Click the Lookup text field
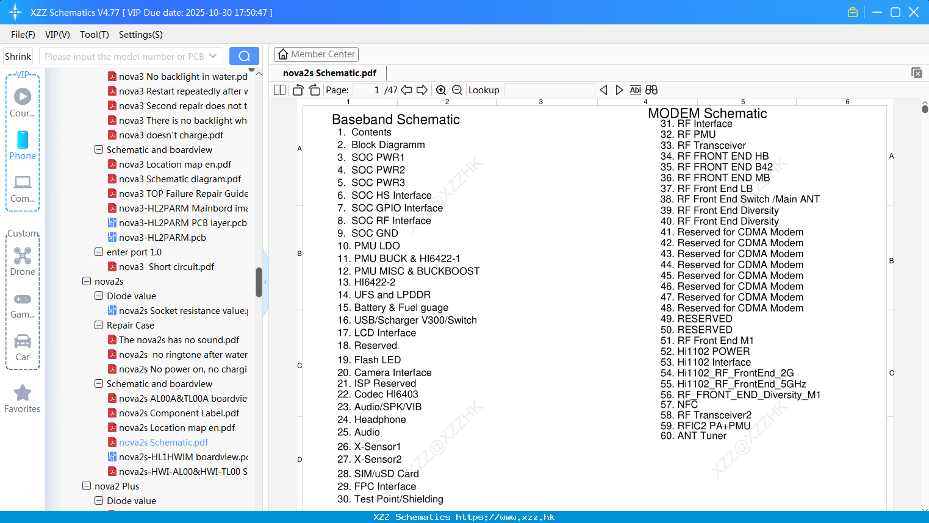 [x=549, y=90]
